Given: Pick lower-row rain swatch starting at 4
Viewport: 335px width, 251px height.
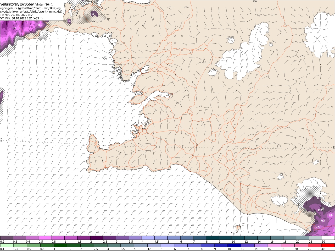Looking at the screenshot, I should tap(141, 245).
